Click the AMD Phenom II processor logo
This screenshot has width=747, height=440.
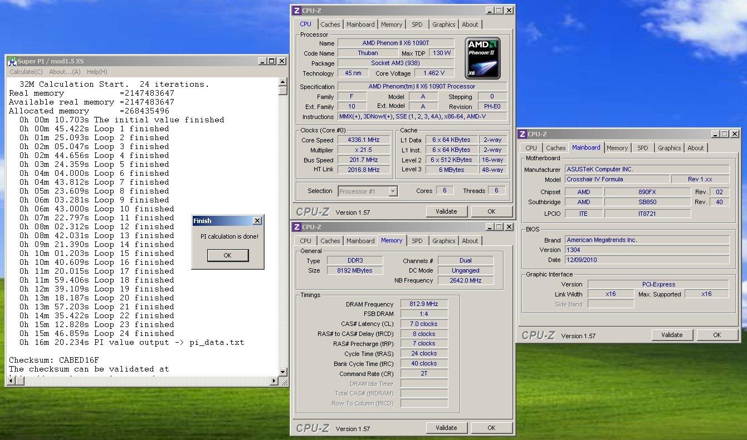[482, 58]
